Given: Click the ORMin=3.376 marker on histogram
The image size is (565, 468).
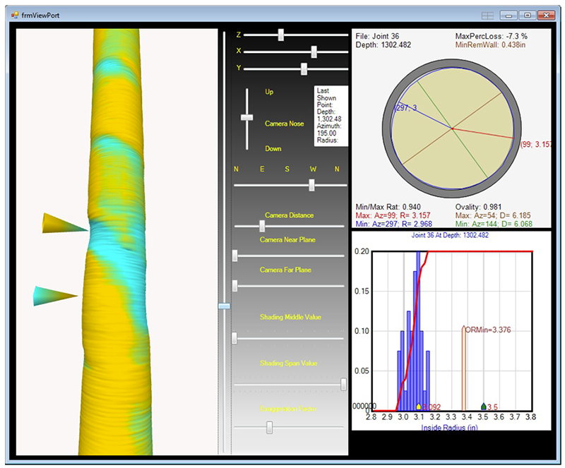Looking at the screenshot, I should point(464,368).
